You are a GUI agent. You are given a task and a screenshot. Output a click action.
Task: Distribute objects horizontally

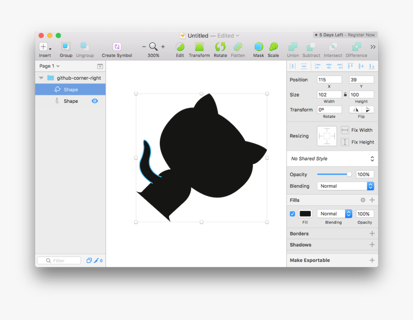292,66
